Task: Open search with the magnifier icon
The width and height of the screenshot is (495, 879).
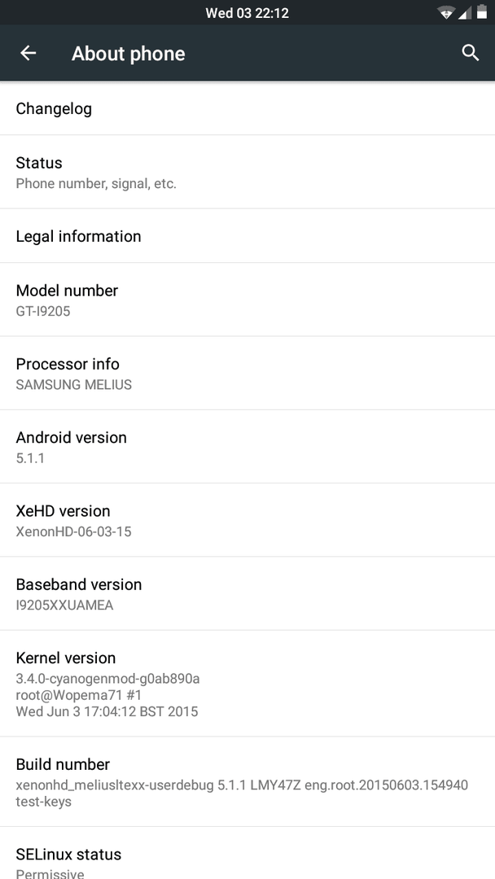Action: click(470, 53)
